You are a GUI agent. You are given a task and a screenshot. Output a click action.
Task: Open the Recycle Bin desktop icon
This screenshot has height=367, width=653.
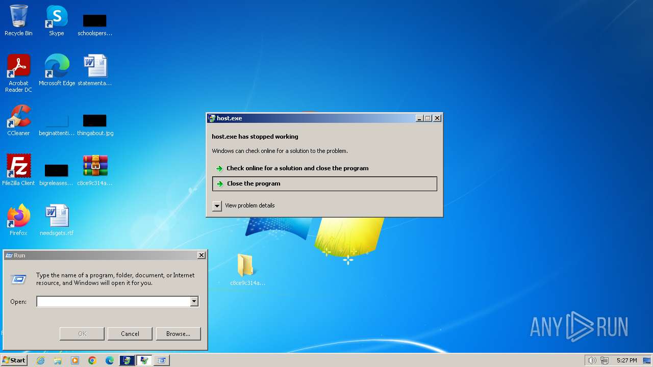18,20
